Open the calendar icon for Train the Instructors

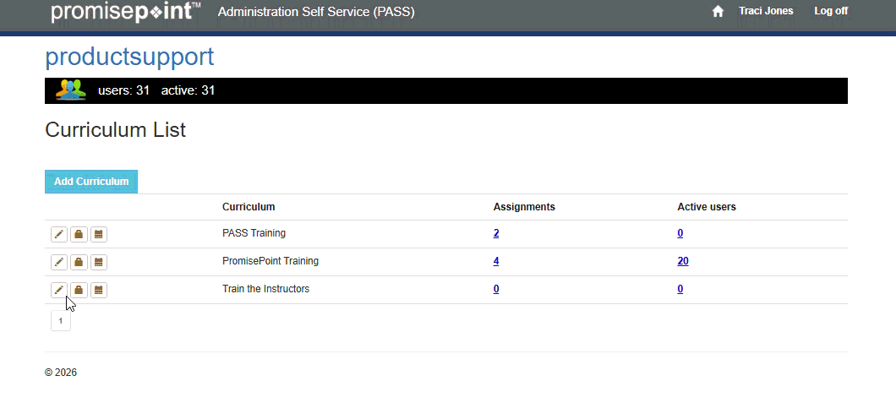tap(99, 290)
